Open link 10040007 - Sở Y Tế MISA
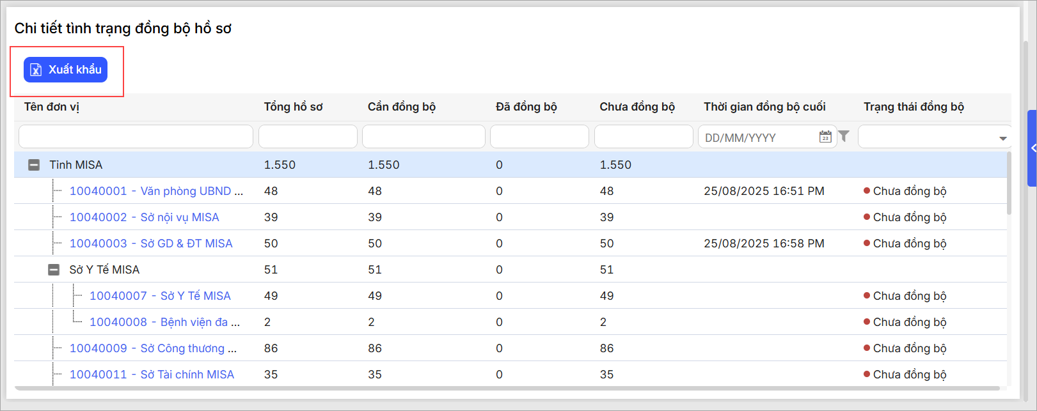 160,296
